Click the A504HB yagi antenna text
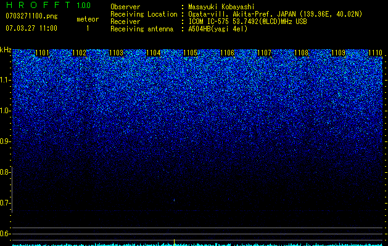This screenshot has height=246, width=388. point(218,29)
